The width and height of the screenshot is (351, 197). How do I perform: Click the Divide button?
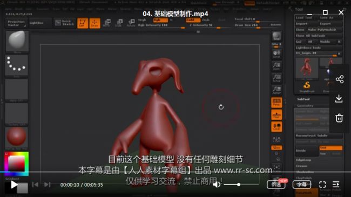(x=306, y=151)
